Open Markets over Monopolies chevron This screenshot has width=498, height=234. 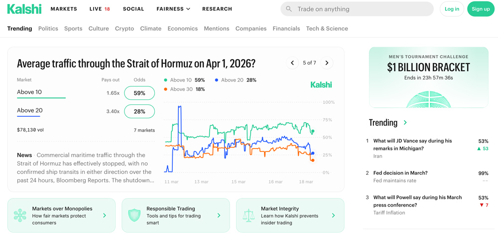[105, 215]
